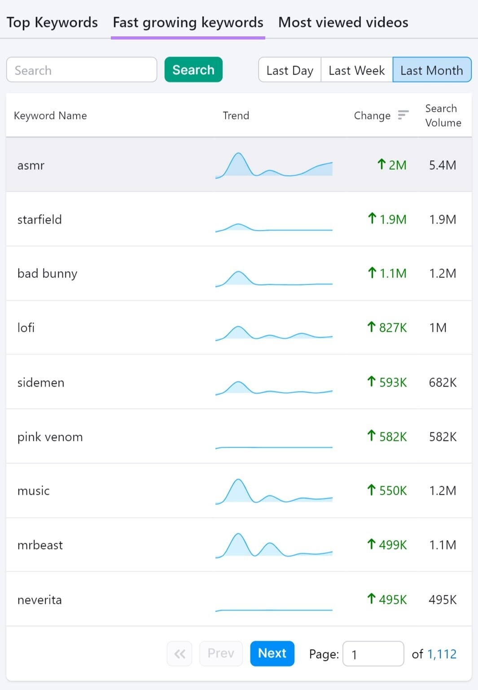Image resolution: width=478 pixels, height=690 pixels.
Task: Switch to the Top Keywords tab
Action: pos(52,22)
